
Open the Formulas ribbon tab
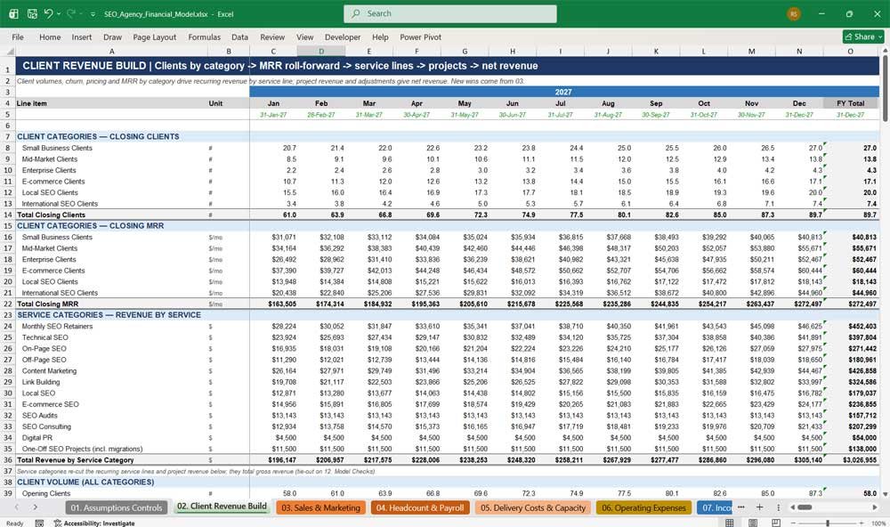coord(205,36)
